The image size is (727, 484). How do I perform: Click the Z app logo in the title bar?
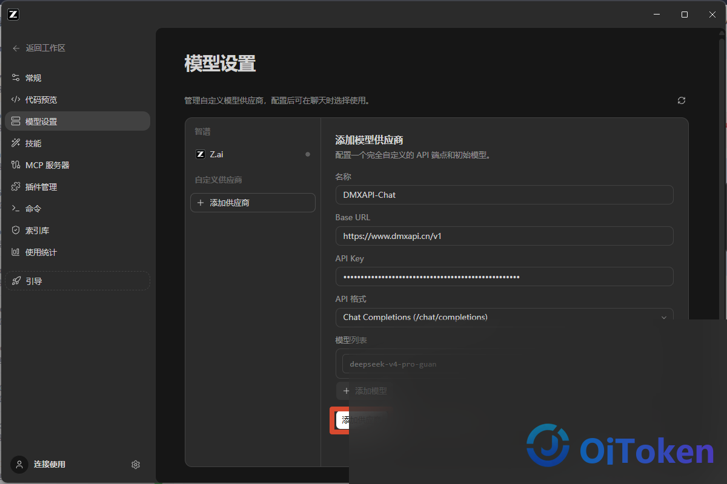13,15
